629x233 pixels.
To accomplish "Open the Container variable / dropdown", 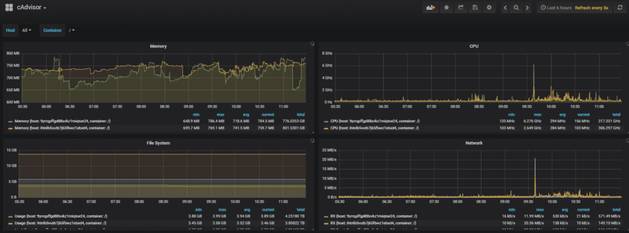I will (72, 30).
